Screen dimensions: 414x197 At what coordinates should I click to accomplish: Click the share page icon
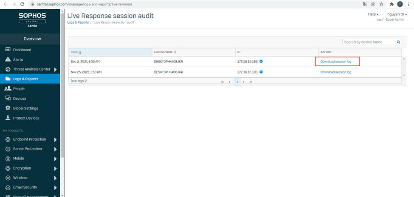(x=373, y=4)
